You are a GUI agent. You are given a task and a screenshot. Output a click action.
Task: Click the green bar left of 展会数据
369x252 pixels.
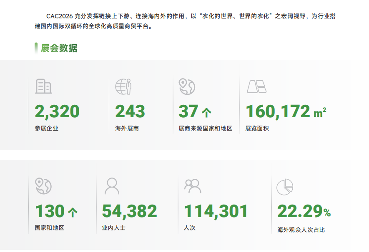click(x=36, y=48)
